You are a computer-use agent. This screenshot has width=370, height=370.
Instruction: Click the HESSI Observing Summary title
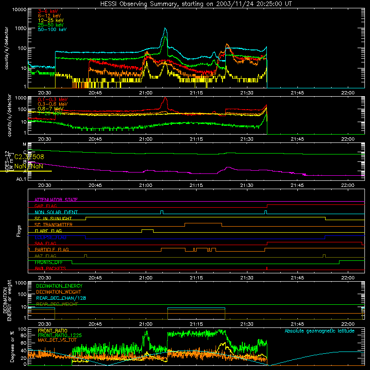[x=196, y=4]
